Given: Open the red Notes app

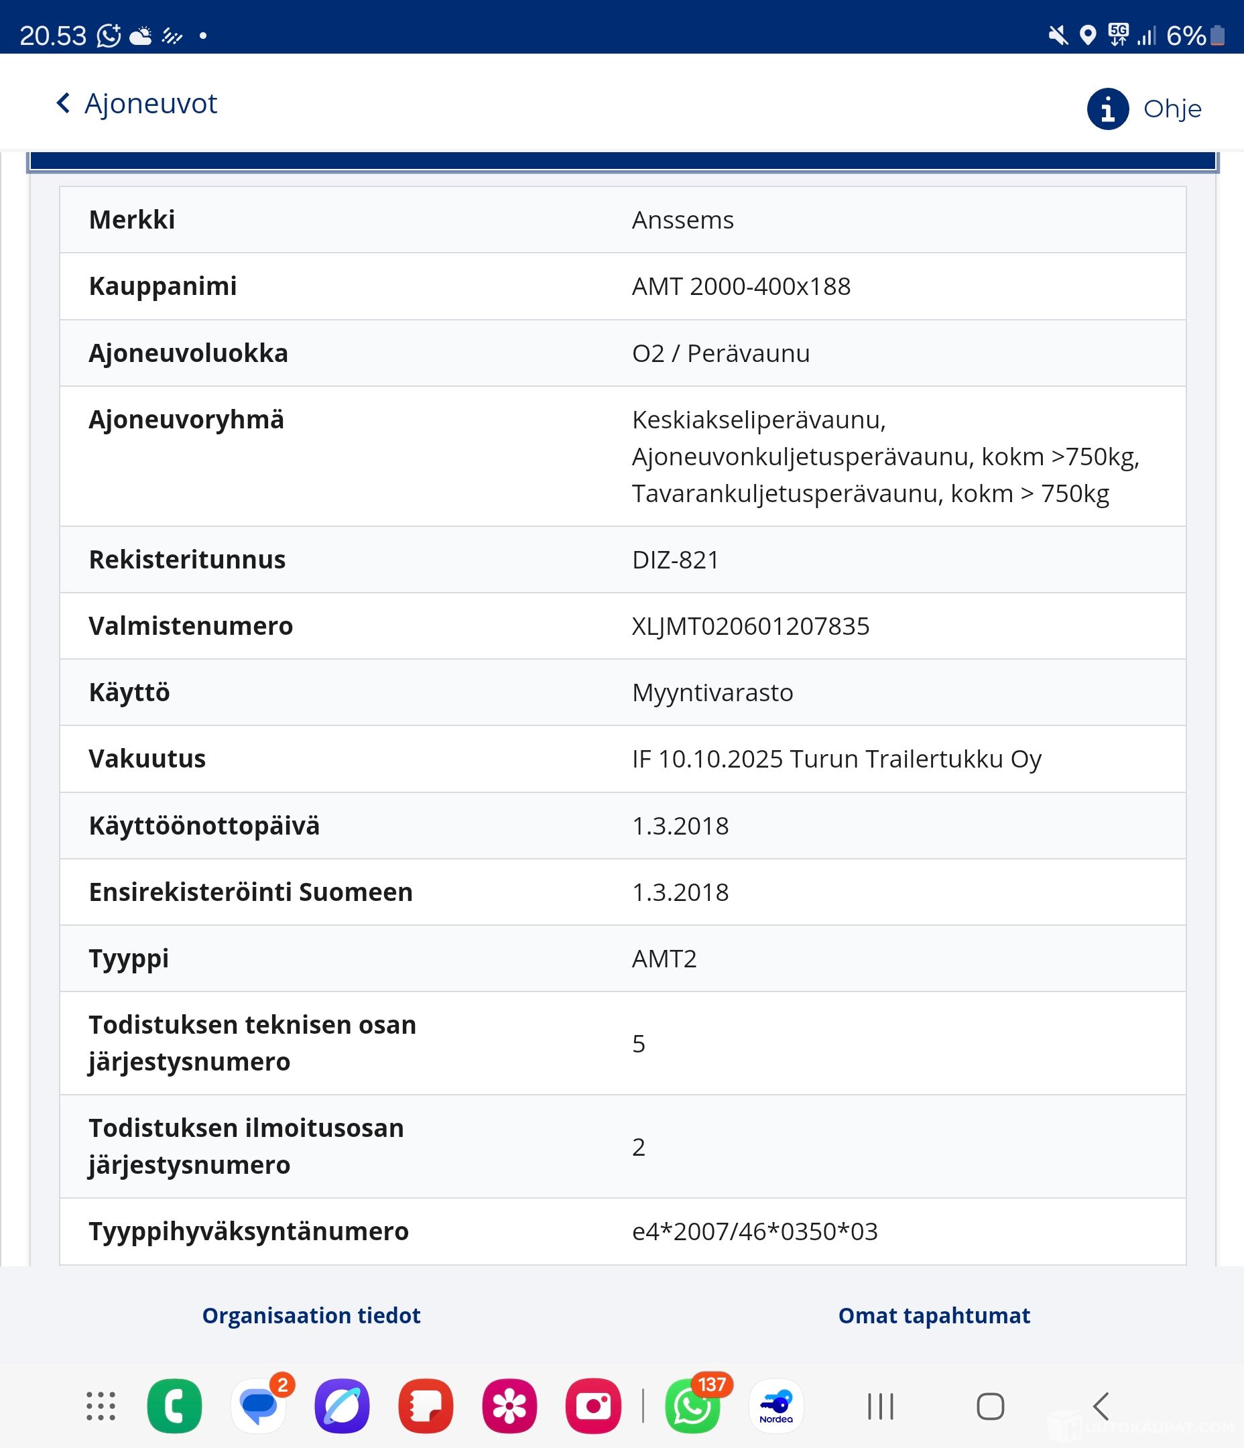Looking at the screenshot, I should (426, 1405).
